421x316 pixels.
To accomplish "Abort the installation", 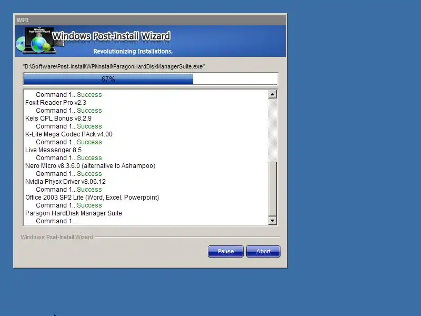I will (264, 251).
